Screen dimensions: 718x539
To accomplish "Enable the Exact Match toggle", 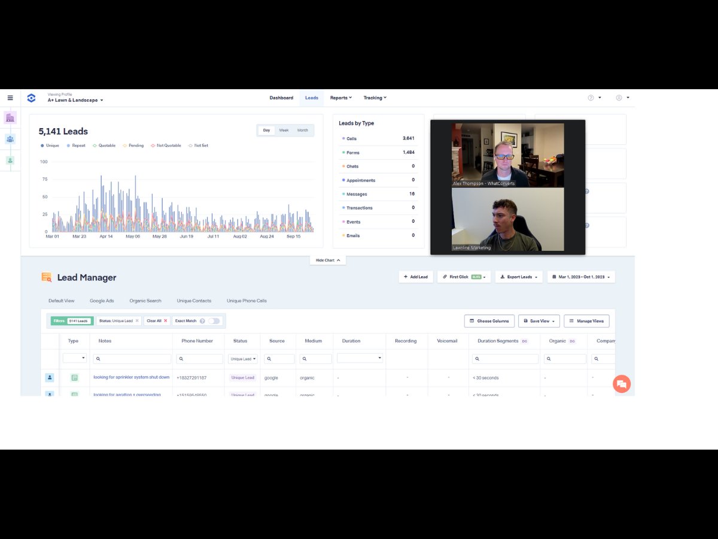I will 215,320.
